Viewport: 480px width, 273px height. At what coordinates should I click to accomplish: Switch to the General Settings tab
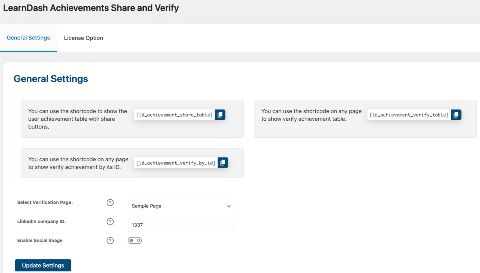click(x=28, y=38)
